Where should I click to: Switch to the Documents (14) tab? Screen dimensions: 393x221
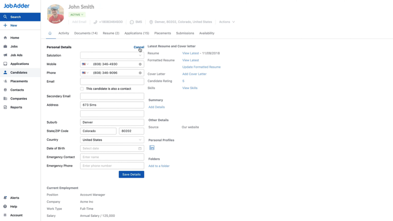click(x=86, y=33)
